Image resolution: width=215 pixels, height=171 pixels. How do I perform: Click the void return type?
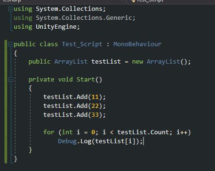click(x=65, y=80)
